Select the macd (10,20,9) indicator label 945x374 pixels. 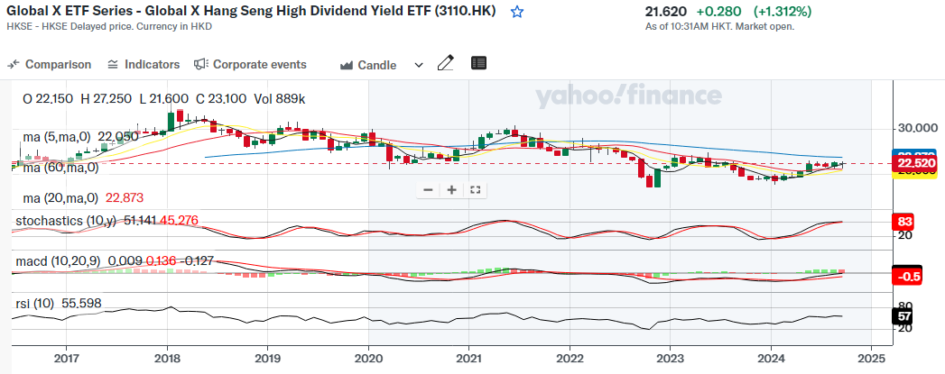[59, 261]
